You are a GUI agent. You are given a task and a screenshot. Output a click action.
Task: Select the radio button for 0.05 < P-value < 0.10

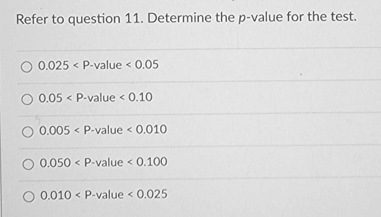tap(27, 98)
